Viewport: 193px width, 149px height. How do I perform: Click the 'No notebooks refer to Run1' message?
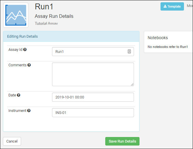pos(168,47)
